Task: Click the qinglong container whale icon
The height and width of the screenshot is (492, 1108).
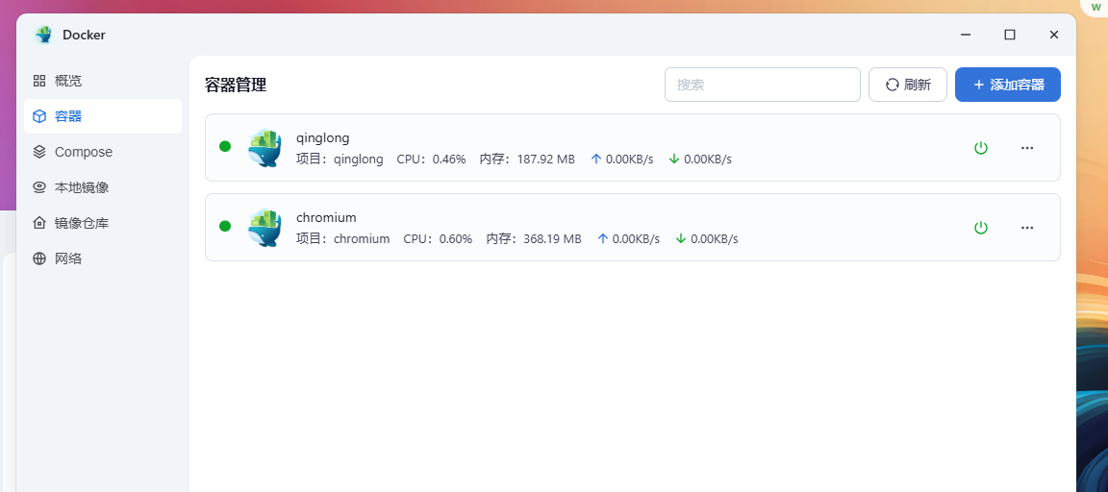Action: [265, 148]
